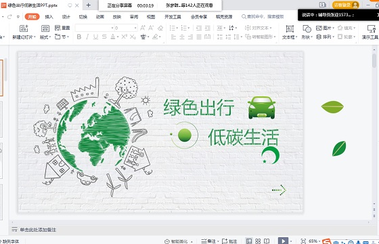Click the Justify alignment icon
379x244 pixels.
199,37
